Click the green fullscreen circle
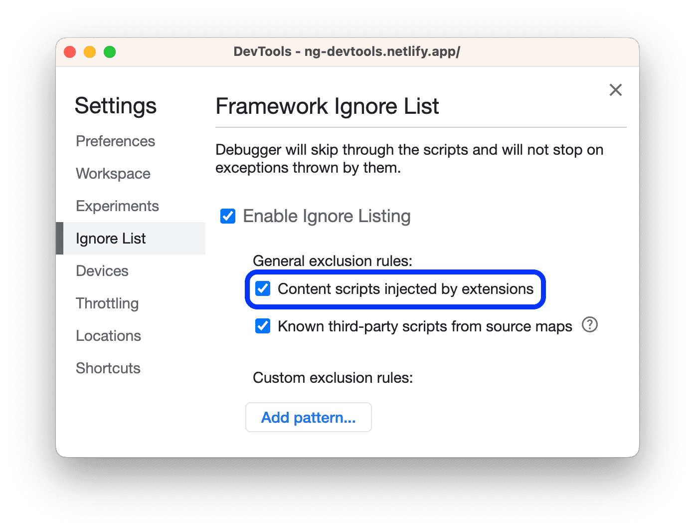Image resolution: width=695 pixels, height=531 pixels. 110,51
